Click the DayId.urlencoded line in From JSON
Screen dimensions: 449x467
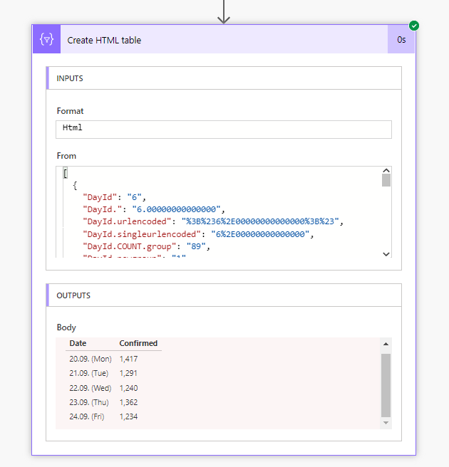[x=213, y=221]
